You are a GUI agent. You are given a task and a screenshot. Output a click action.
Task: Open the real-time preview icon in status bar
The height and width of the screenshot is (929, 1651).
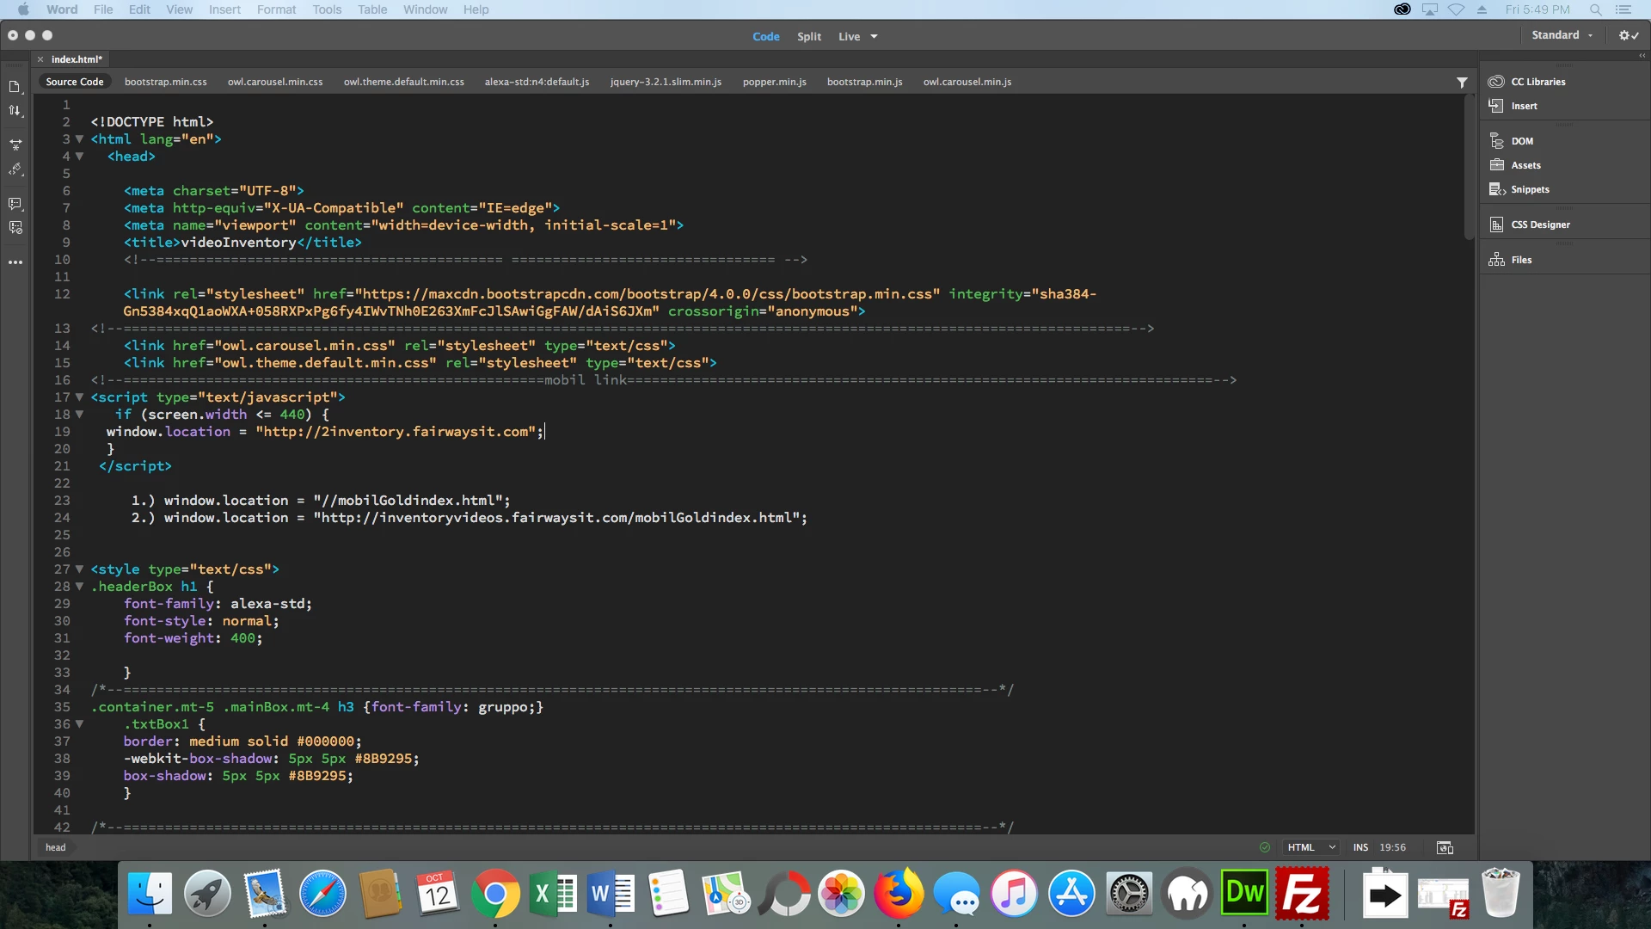tap(1445, 848)
